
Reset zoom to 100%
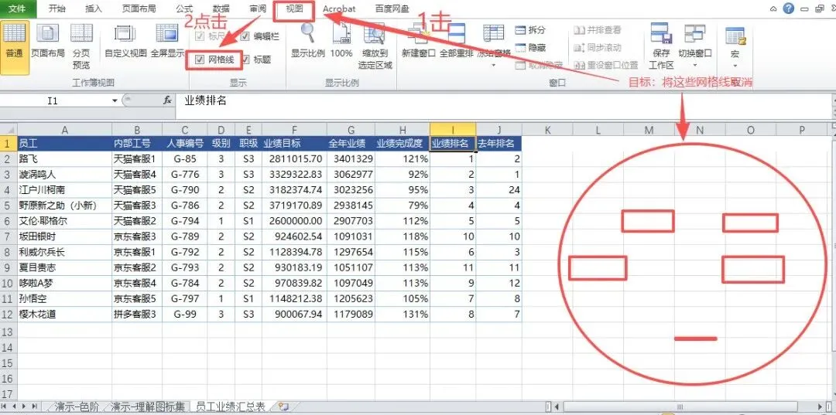(341, 43)
